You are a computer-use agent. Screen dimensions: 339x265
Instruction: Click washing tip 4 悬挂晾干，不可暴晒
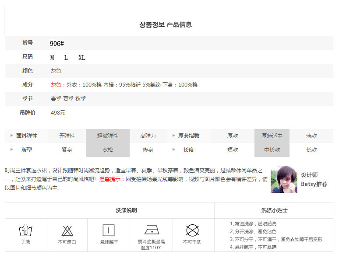coord(253,248)
